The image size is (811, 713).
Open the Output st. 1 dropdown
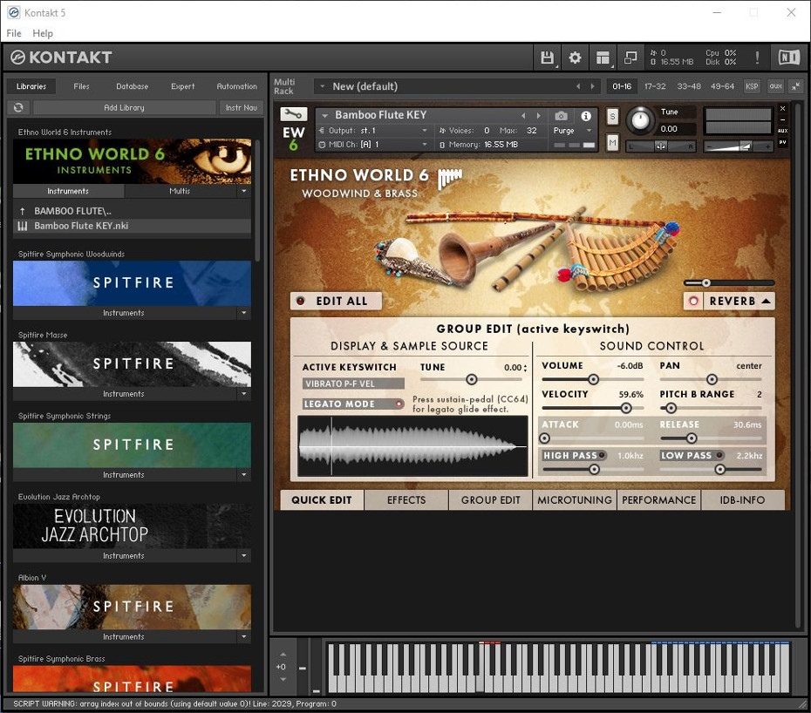tap(425, 130)
